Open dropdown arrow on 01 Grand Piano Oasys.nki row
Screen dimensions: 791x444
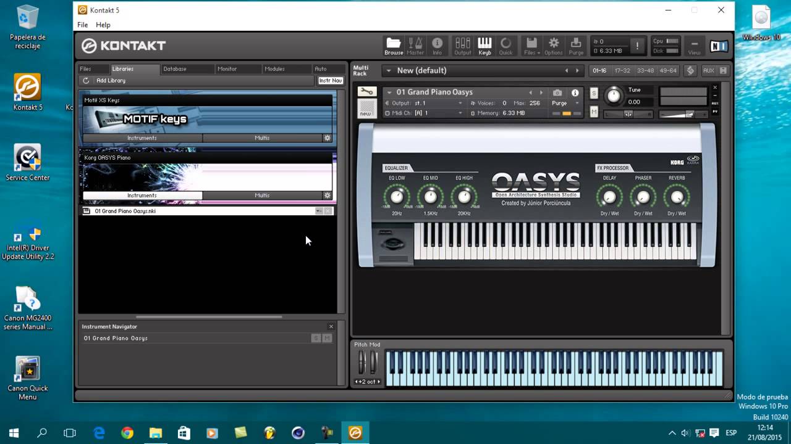click(319, 211)
